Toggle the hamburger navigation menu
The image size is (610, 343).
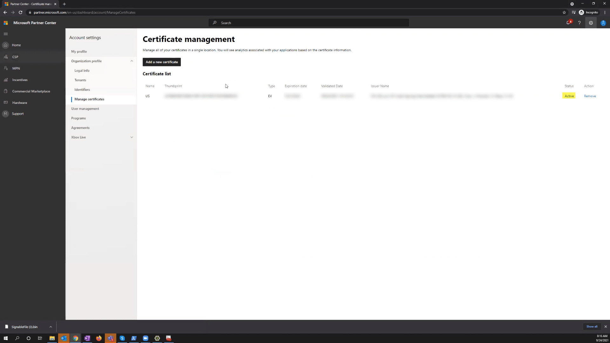6,34
